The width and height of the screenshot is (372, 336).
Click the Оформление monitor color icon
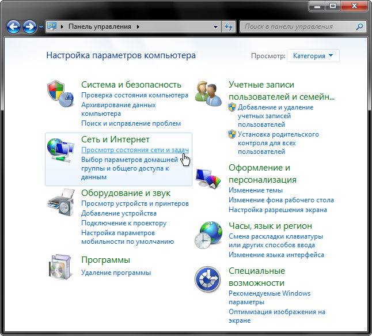pos(208,178)
